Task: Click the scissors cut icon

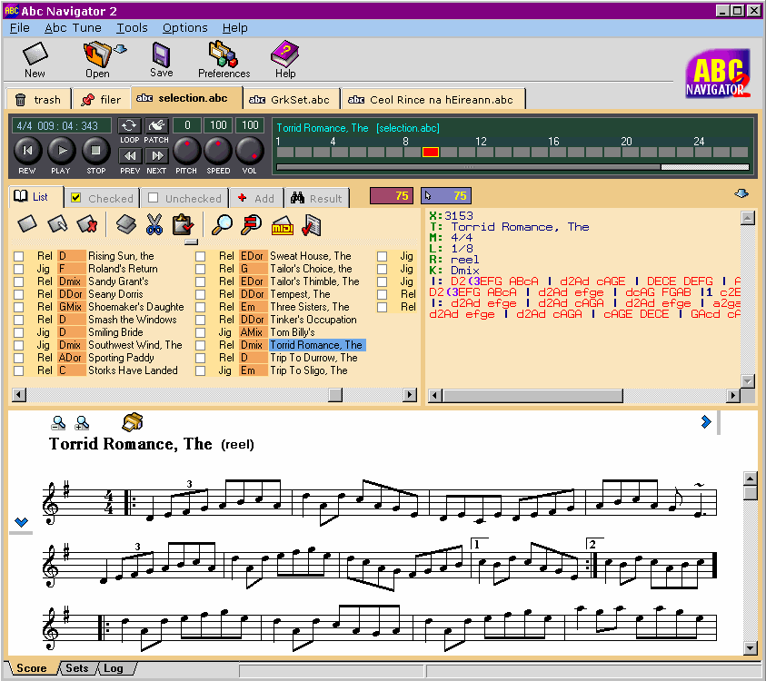Action: tap(154, 224)
